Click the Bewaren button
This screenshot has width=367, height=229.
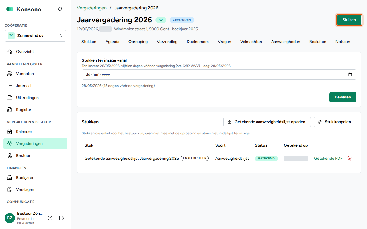[x=343, y=97]
